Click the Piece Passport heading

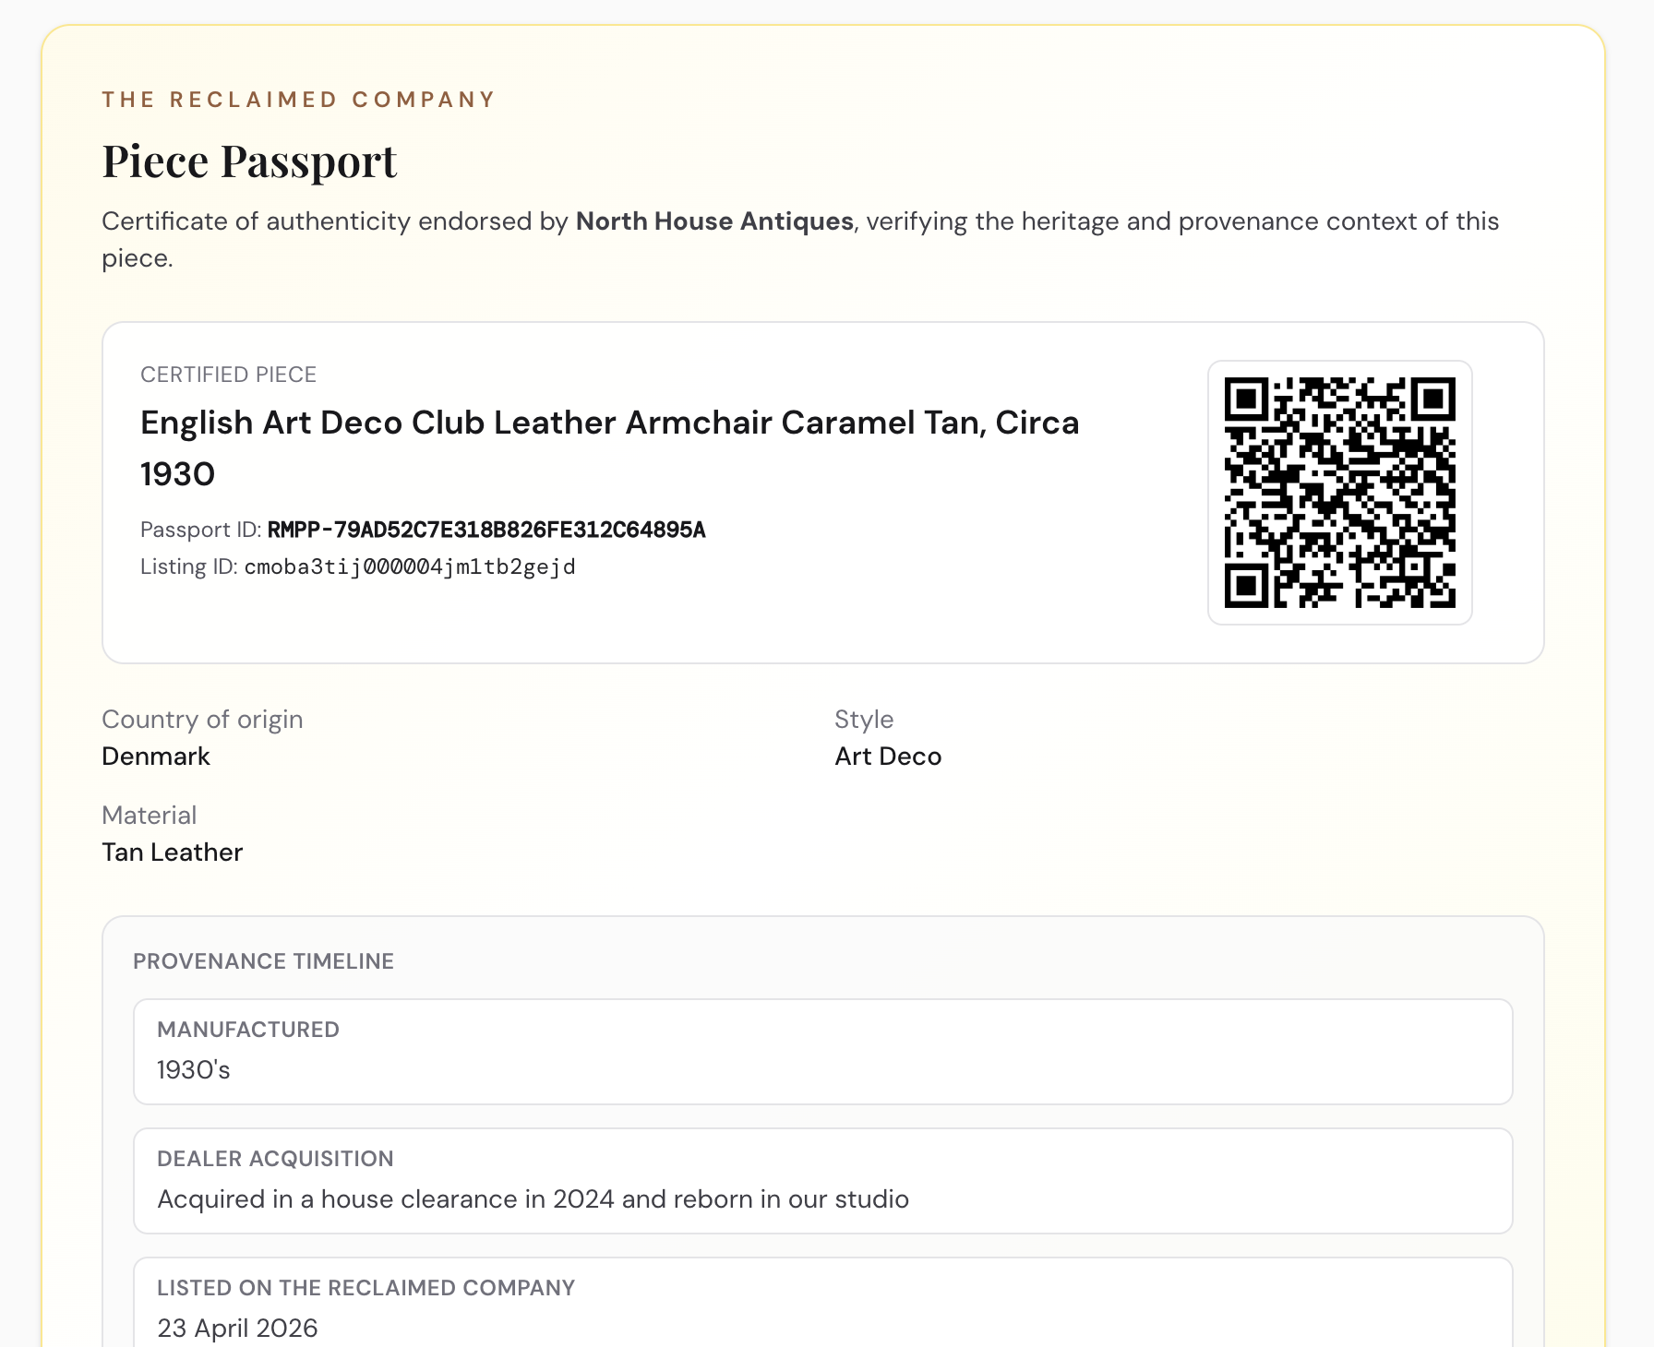point(249,161)
